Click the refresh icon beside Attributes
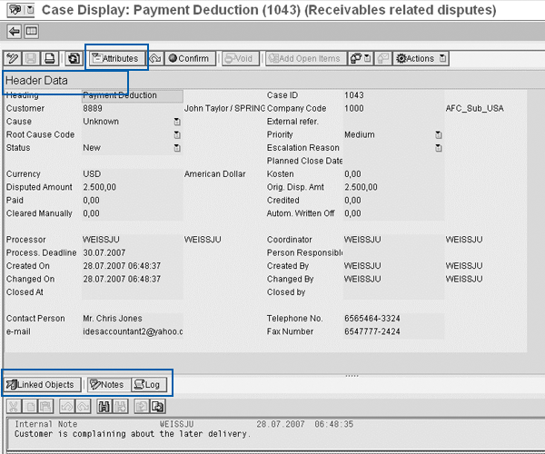Image resolution: width=545 pixels, height=454 pixels. pos(74,58)
